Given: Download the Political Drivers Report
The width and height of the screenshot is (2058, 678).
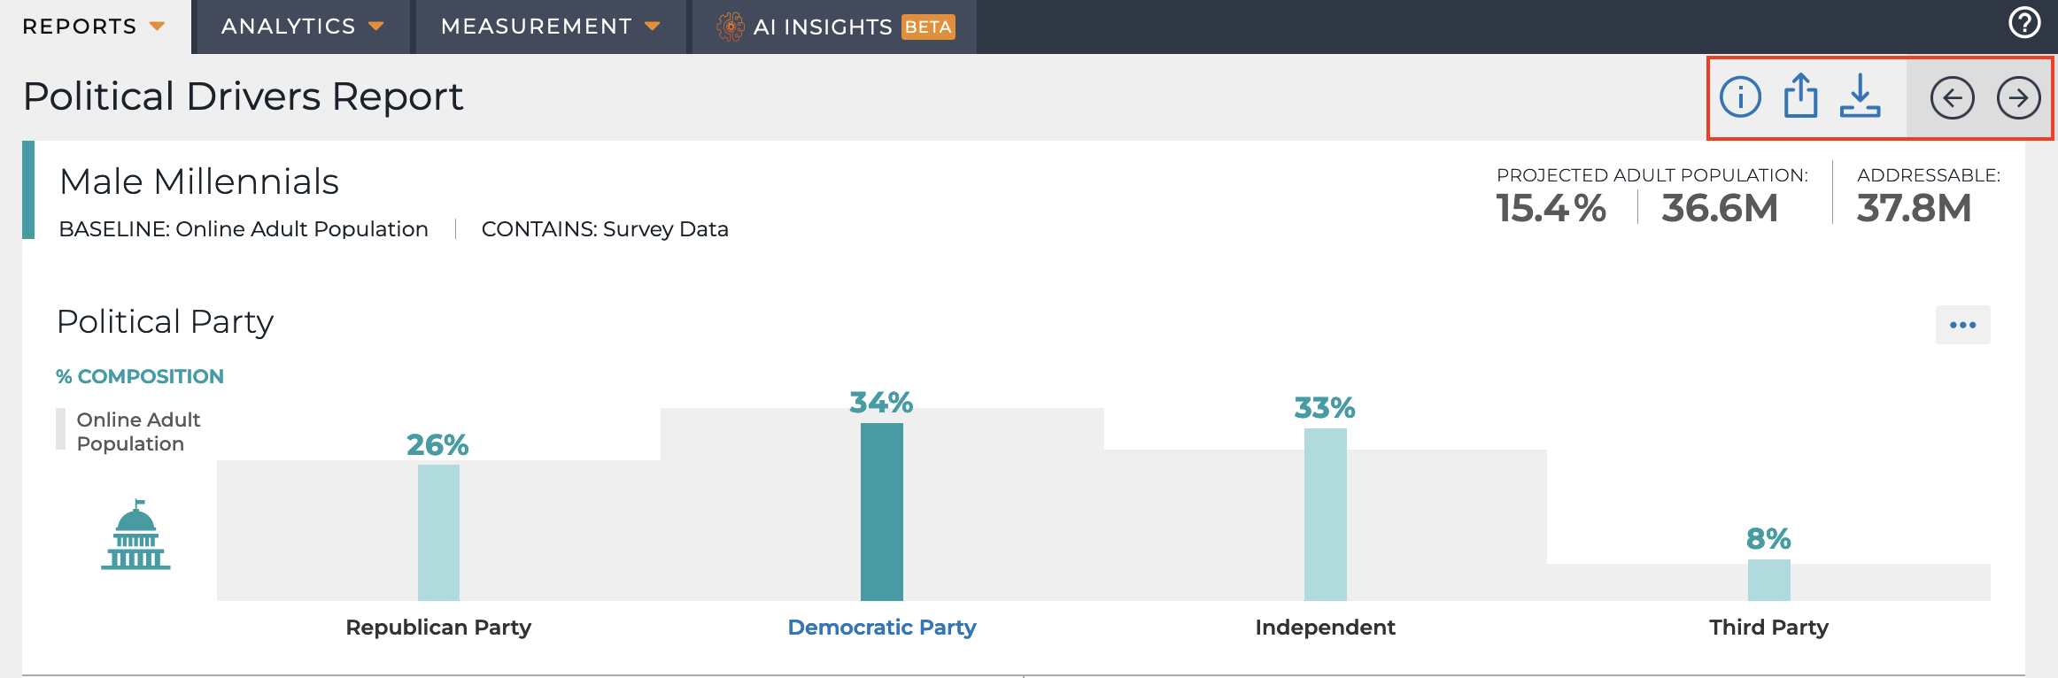Looking at the screenshot, I should click(1860, 96).
